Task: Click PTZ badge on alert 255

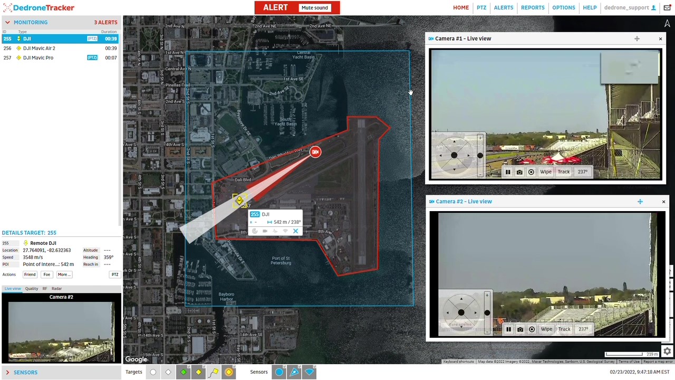Action: click(92, 39)
